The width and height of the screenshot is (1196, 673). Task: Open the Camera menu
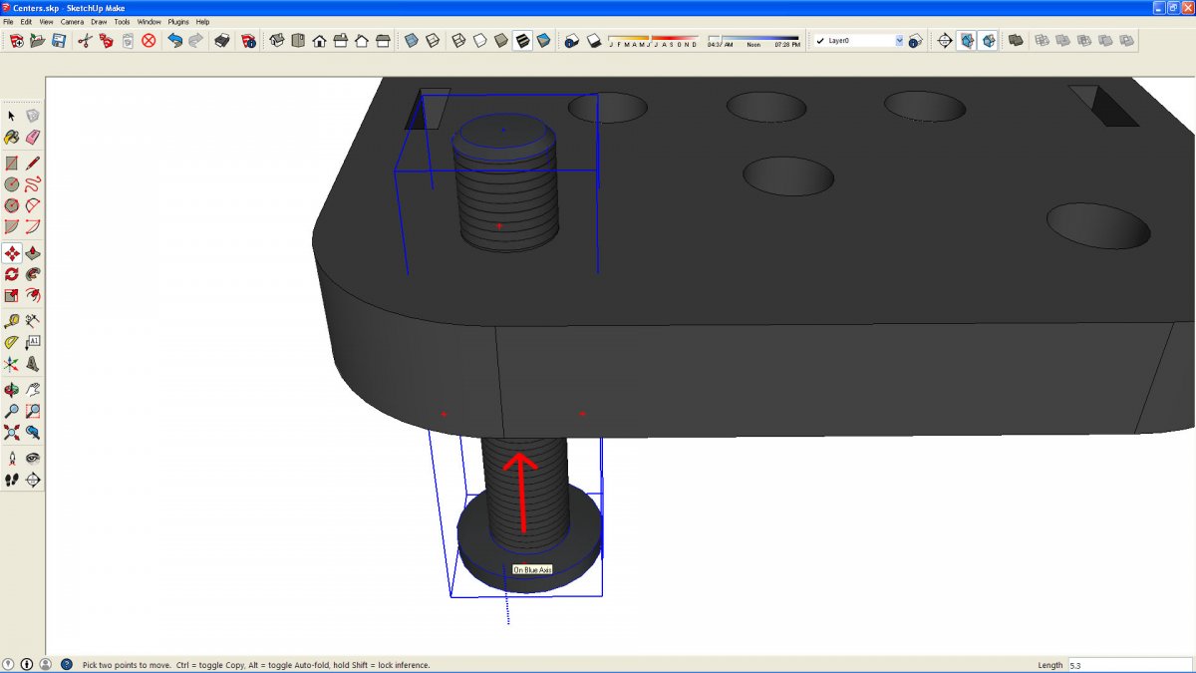click(x=72, y=21)
